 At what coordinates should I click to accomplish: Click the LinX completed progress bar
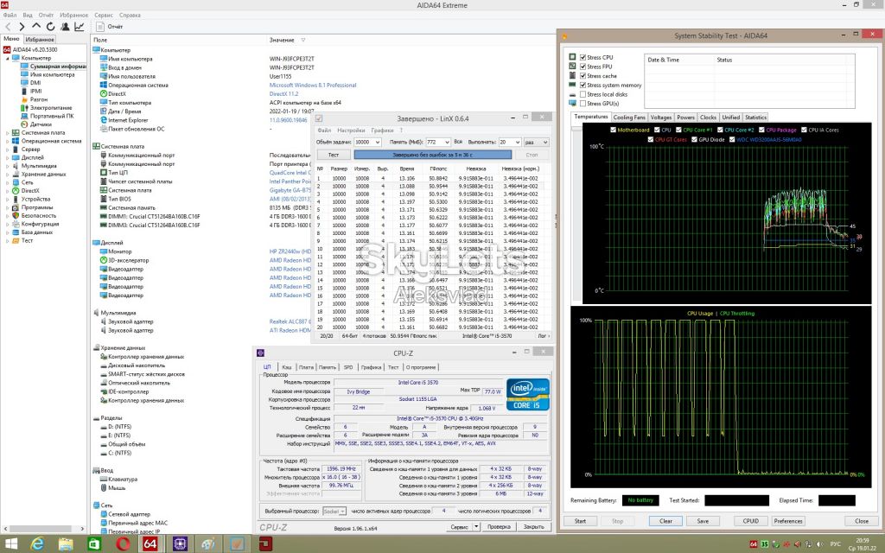click(433, 155)
